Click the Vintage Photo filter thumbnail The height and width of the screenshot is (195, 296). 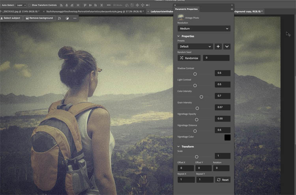(x=181, y=17)
